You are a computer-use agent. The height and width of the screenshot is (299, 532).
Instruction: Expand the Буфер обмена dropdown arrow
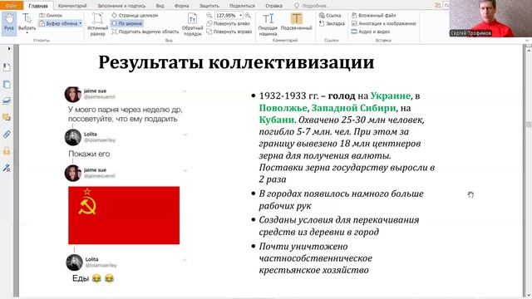coord(81,23)
